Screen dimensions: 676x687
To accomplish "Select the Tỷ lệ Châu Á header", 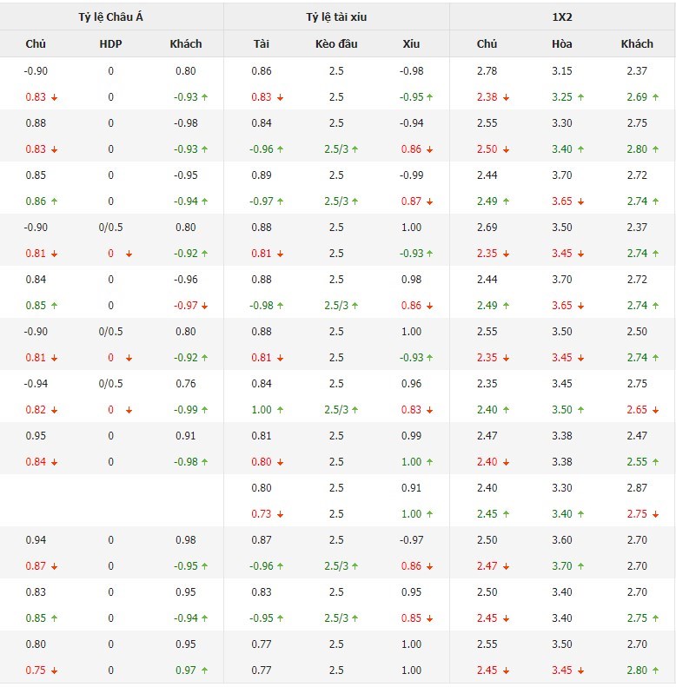I will [110, 17].
